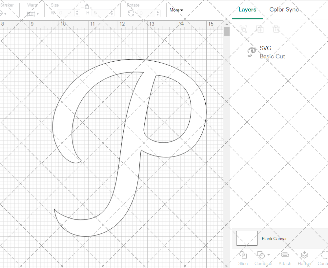Click the Group layers icon
The width and height of the screenshot is (328, 268).
coord(243,29)
